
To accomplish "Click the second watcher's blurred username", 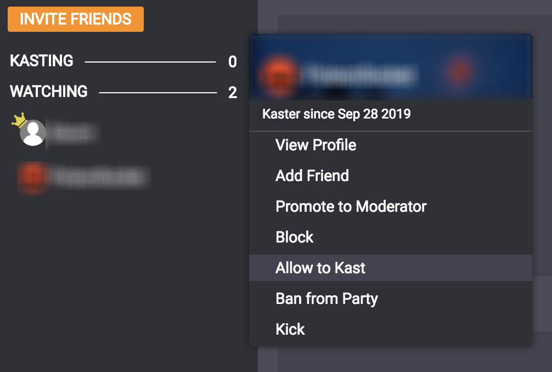I will coord(99,177).
